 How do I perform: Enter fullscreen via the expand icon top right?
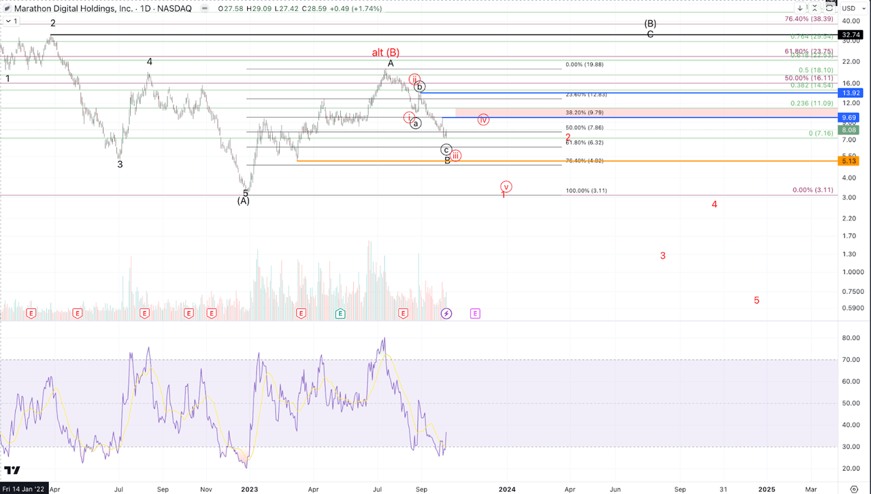point(830,6)
